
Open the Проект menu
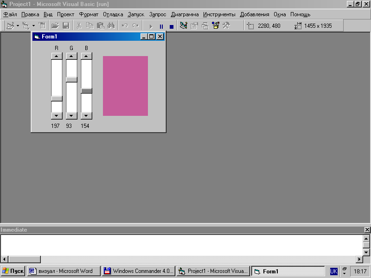click(65, 14)
